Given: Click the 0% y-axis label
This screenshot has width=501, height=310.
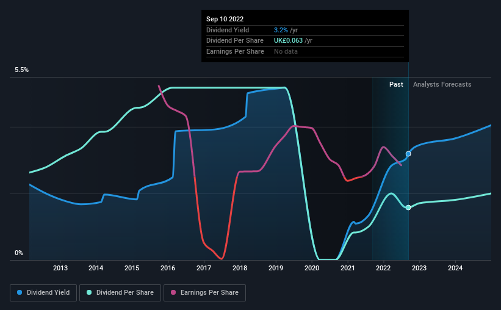Looking at the screenshot, I should (19, 253).
